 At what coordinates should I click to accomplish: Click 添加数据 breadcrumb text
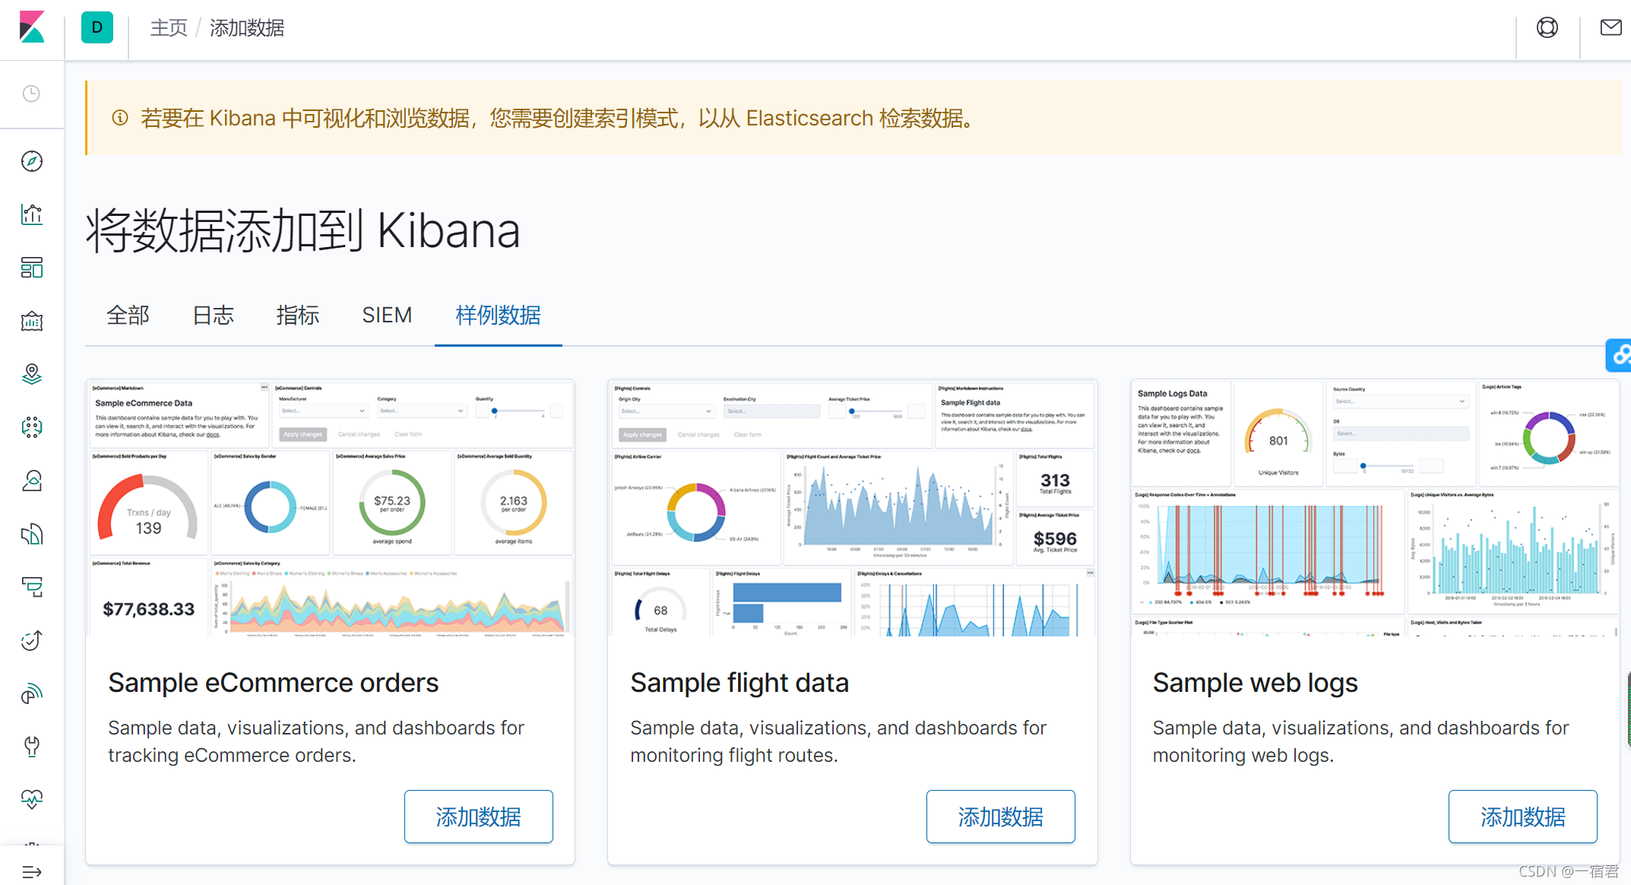coord(246,28)
